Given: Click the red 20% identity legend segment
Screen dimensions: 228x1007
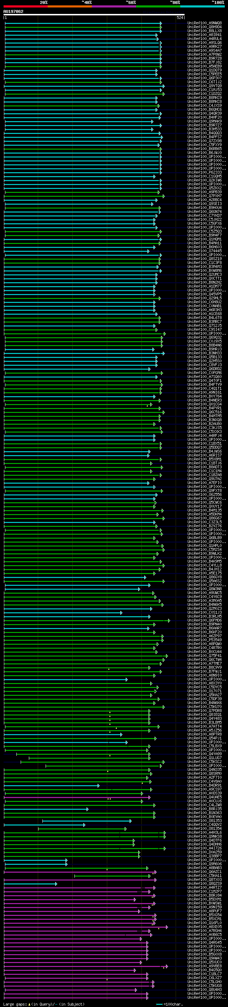Looking at the screenshot, I should [25, 6].
